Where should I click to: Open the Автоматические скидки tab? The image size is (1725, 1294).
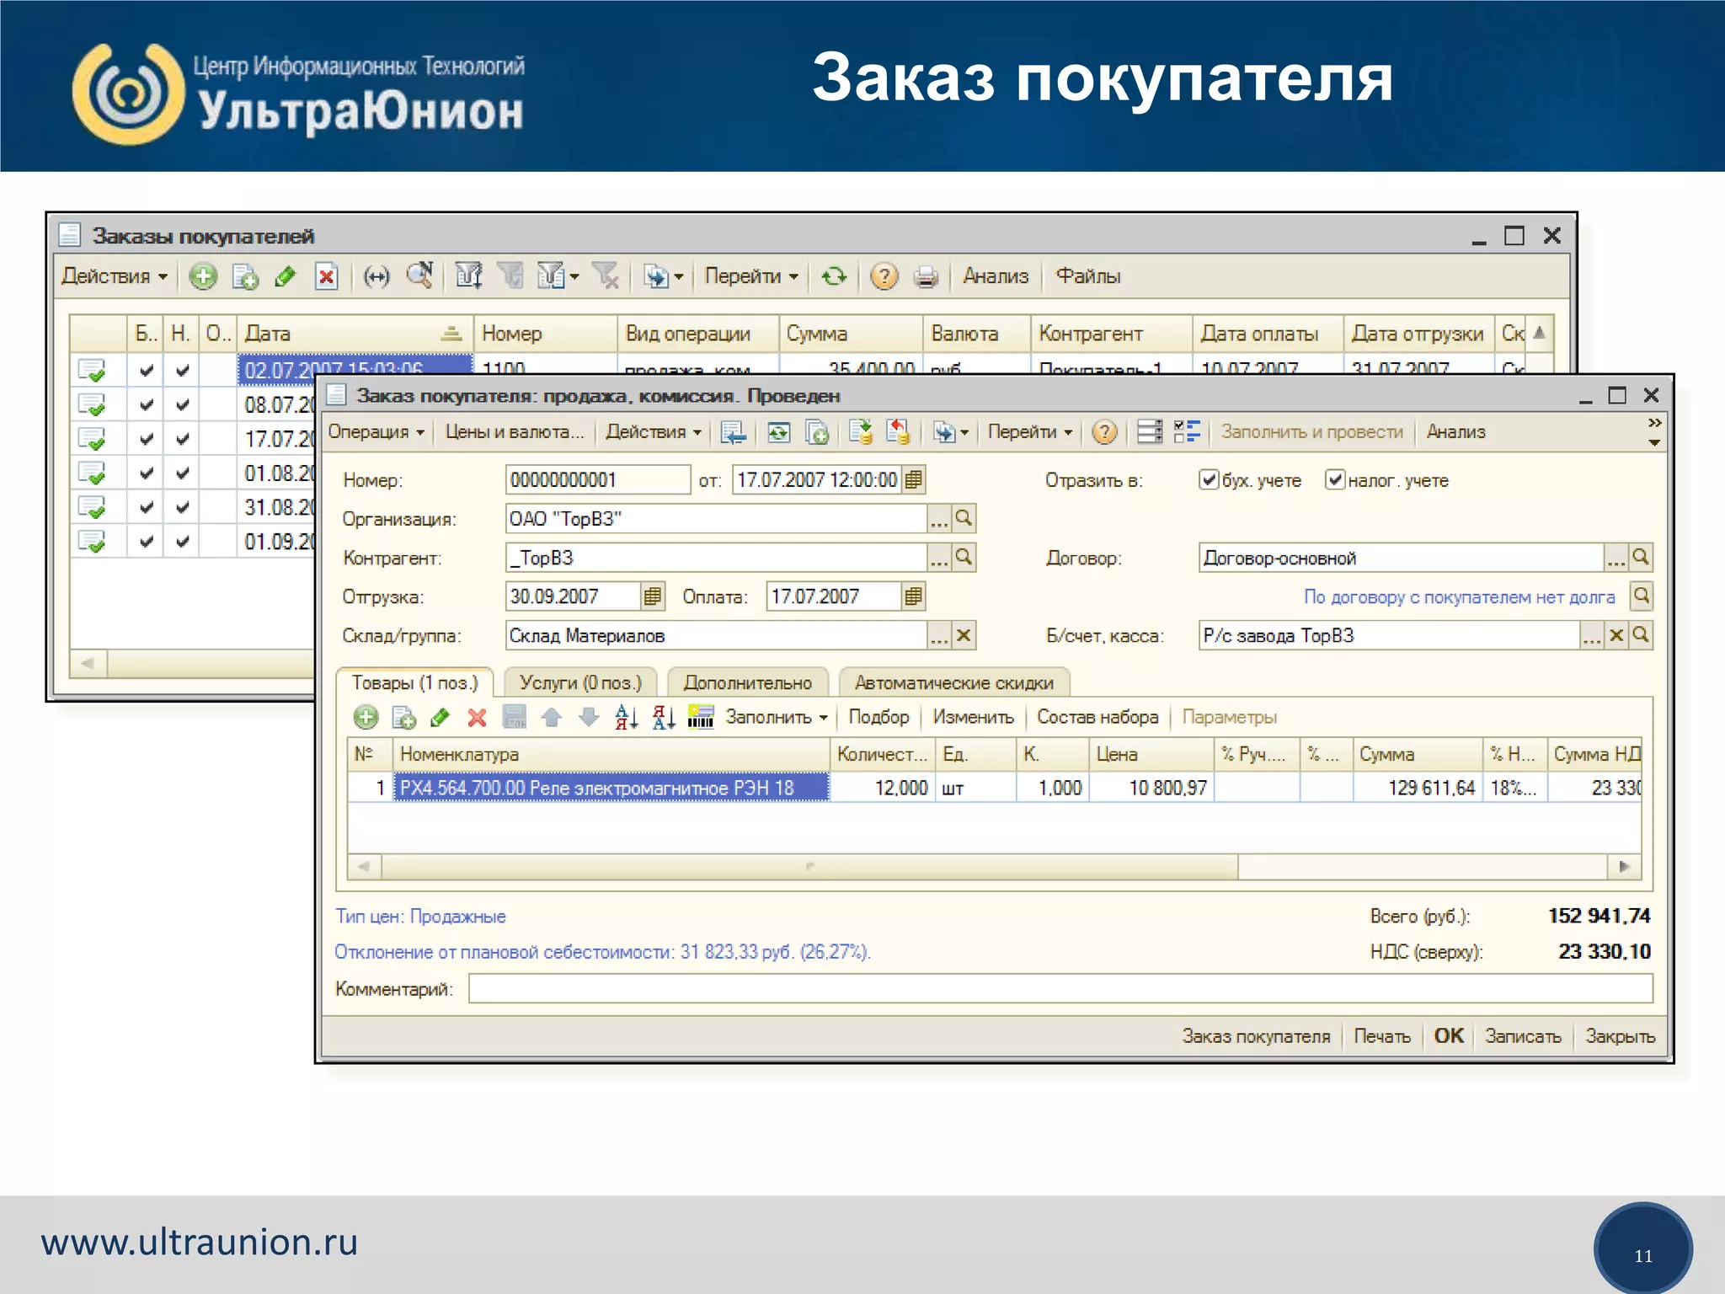pos(953,682)
